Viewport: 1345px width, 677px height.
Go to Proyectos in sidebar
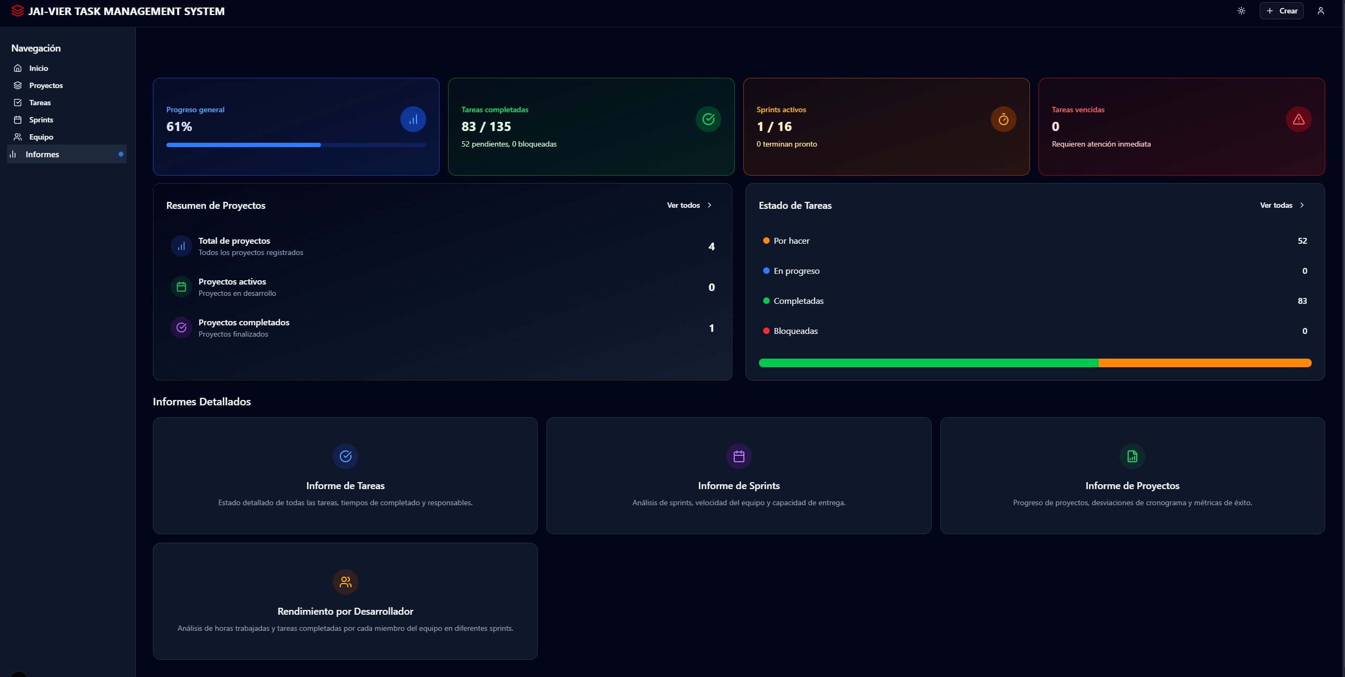pos(46,85)
